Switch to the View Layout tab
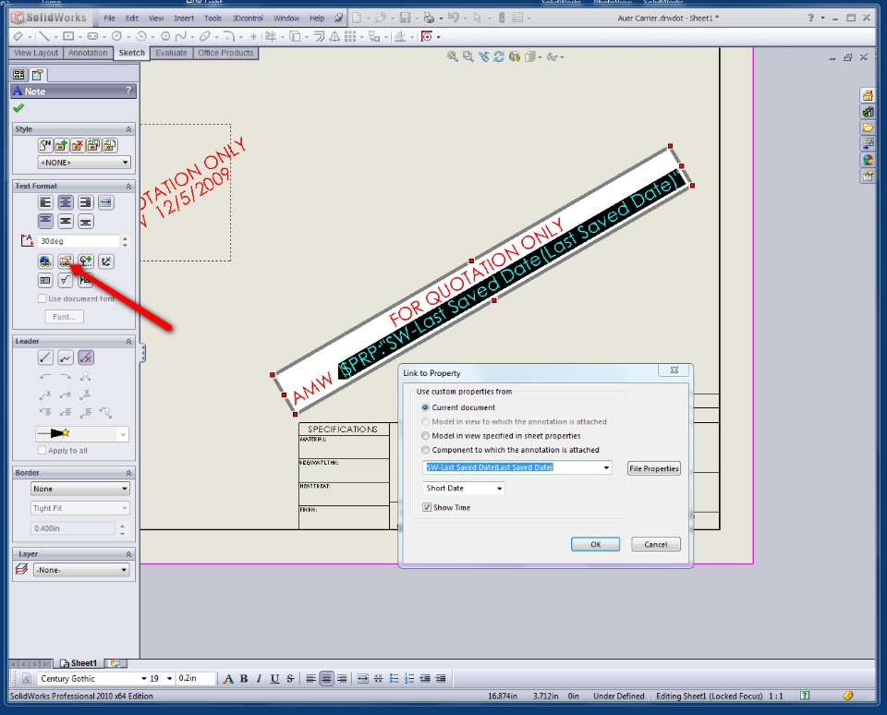887x715 pixels. pyautogui.click(x=36, y=53)
